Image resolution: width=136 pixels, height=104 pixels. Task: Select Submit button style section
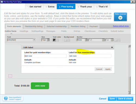click(x=117, y=31)
